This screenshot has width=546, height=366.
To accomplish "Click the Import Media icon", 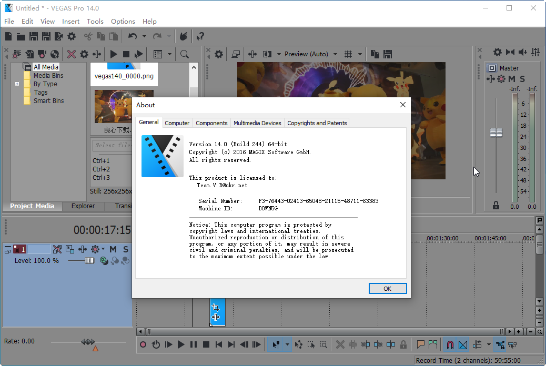I will coord(29,54).
